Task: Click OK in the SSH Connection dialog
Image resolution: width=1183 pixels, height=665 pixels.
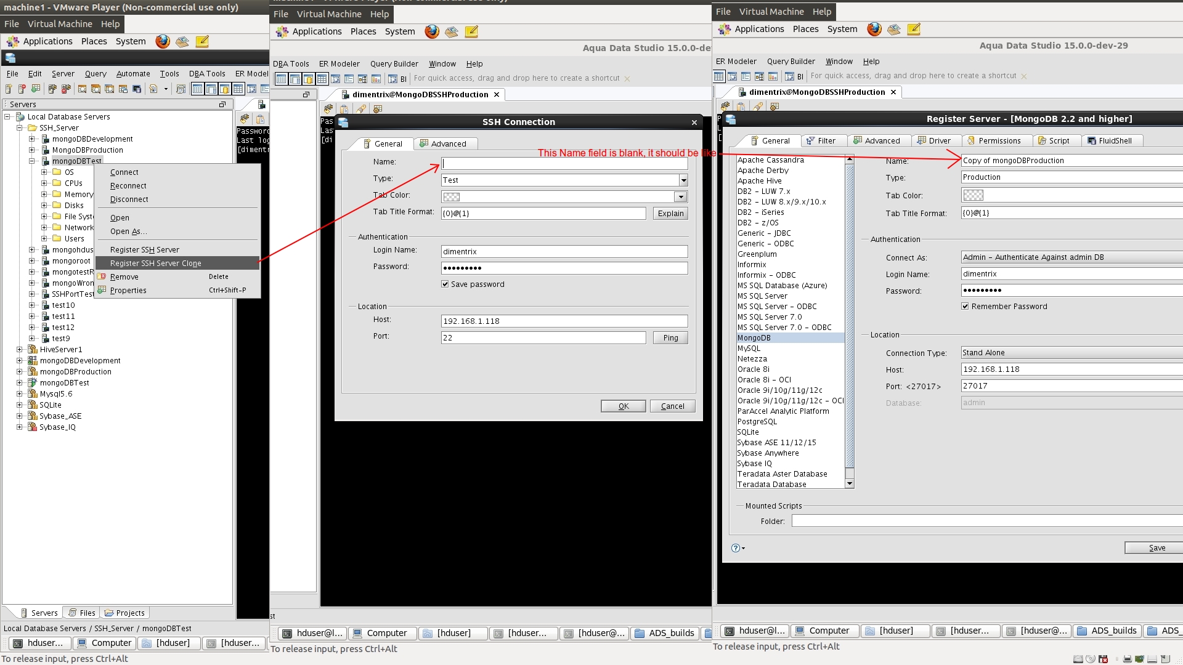Action: click(624, 406)
